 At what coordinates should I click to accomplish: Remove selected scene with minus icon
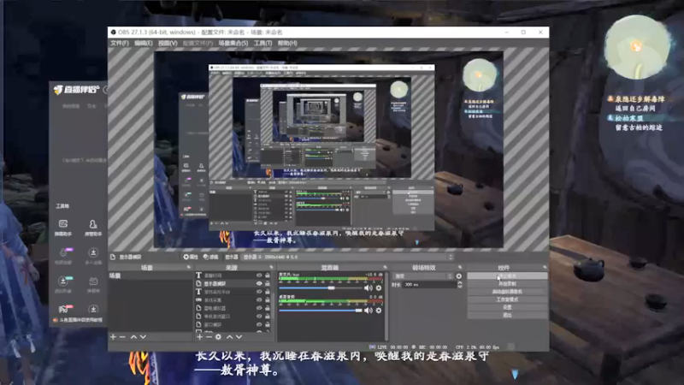click(x=122, y=337)
